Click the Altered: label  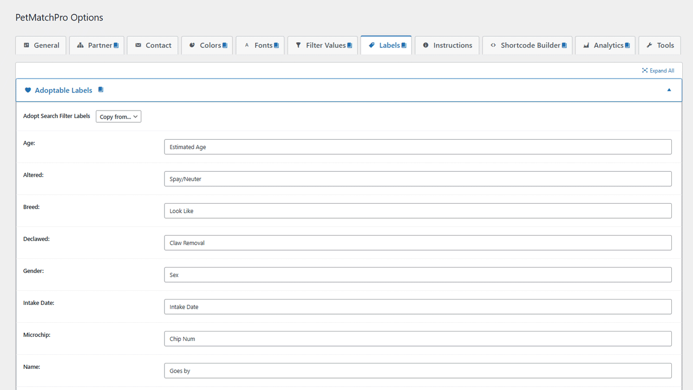click(x=33, y=175)
